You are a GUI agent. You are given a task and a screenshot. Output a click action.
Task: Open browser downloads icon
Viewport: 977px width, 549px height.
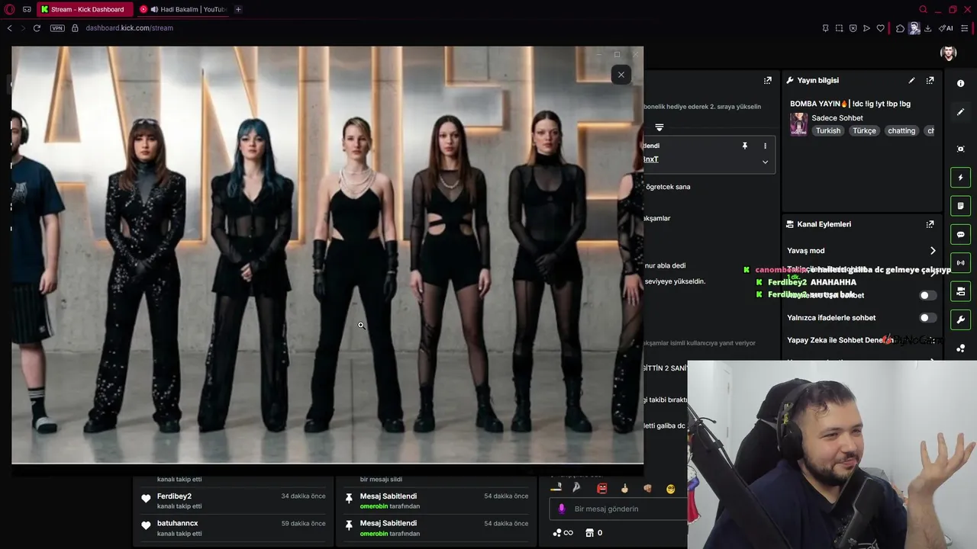tap(927, 28)
